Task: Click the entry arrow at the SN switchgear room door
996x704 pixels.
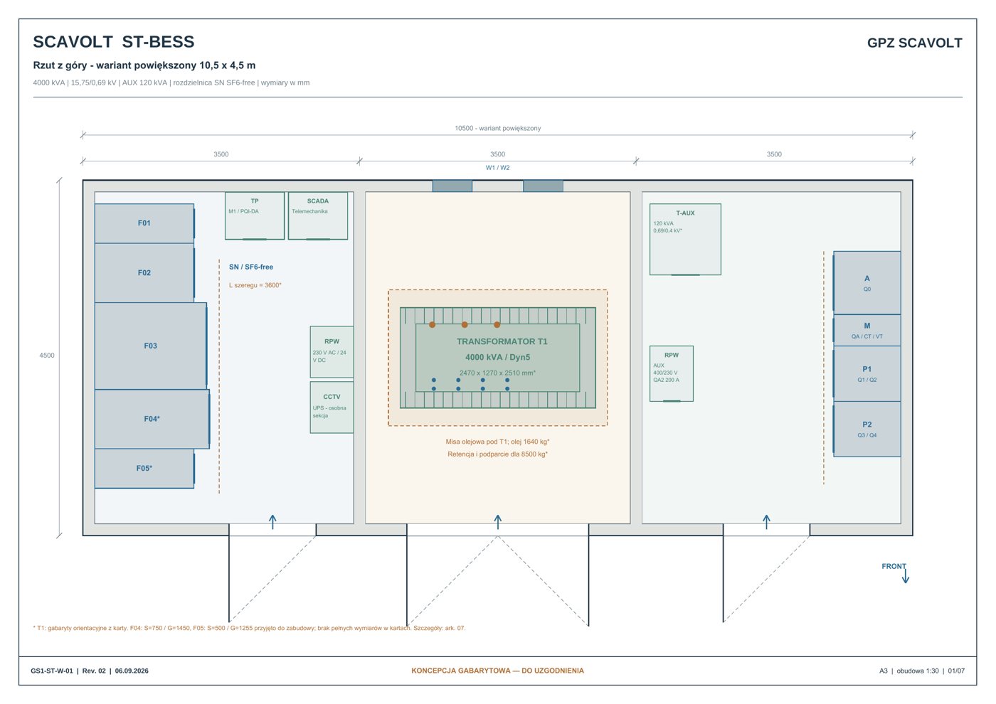Action: 272,522
